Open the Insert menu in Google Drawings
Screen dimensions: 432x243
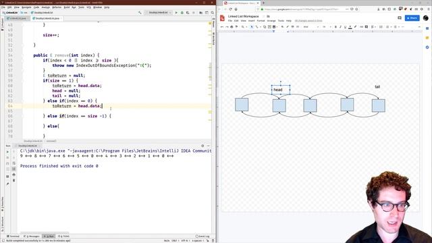251,21
